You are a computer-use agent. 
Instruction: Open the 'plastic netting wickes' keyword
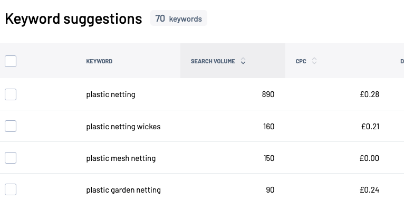point(123,127)
